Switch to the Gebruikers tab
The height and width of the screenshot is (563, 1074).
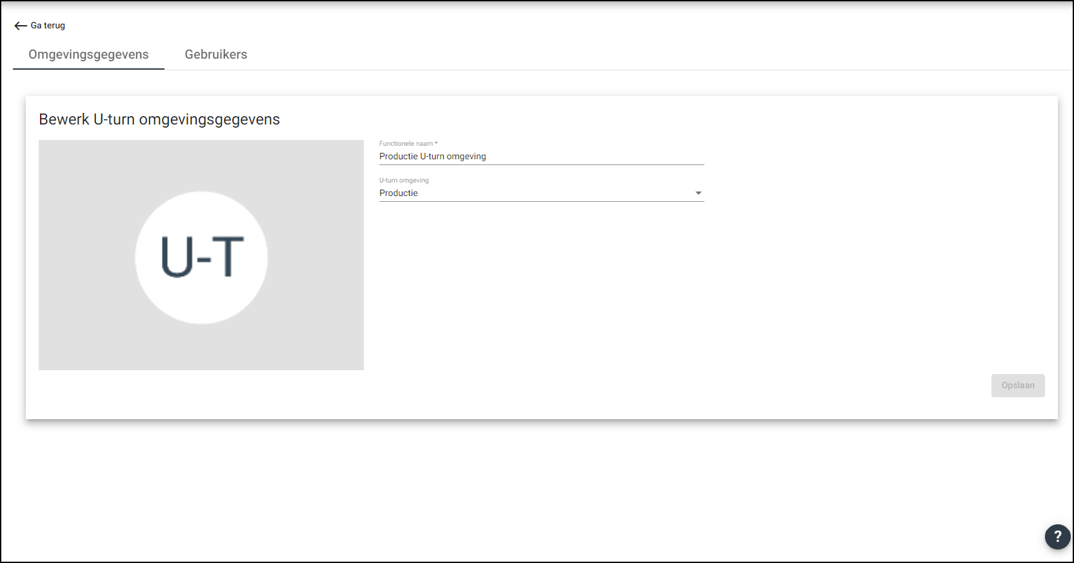click(216, 55)
